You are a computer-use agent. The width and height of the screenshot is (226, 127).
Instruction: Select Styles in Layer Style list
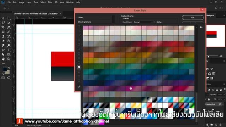tap(81, 17)
